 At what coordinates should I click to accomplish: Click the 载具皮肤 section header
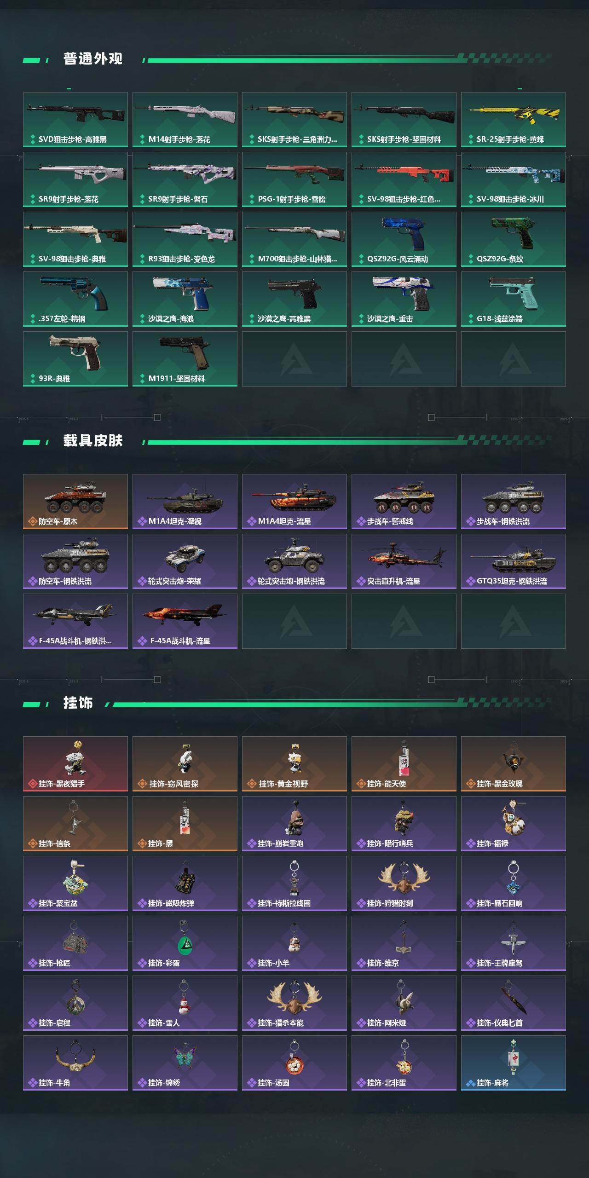[x=93, y=440]
